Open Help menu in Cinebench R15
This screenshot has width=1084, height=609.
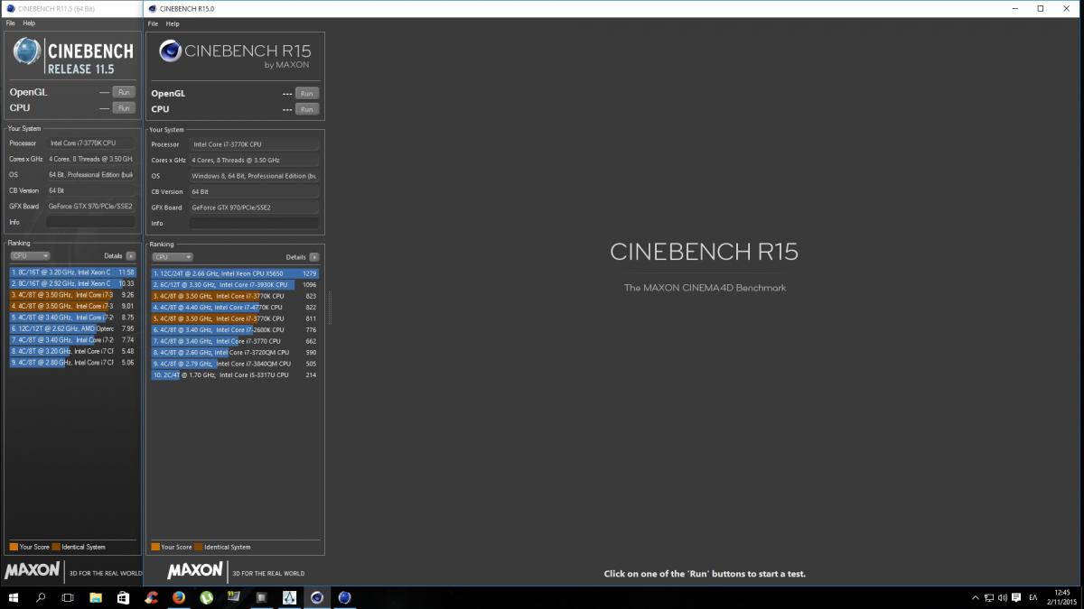click(173, 23)
